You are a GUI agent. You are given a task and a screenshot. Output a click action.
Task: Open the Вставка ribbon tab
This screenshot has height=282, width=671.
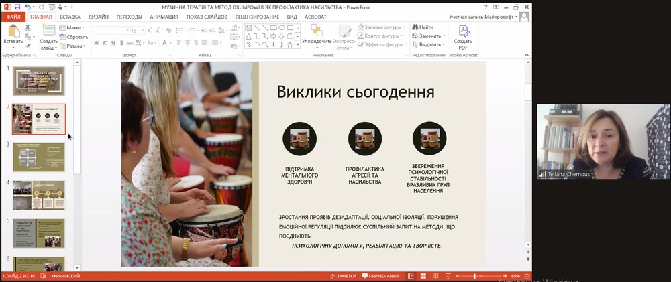point(70,17)
